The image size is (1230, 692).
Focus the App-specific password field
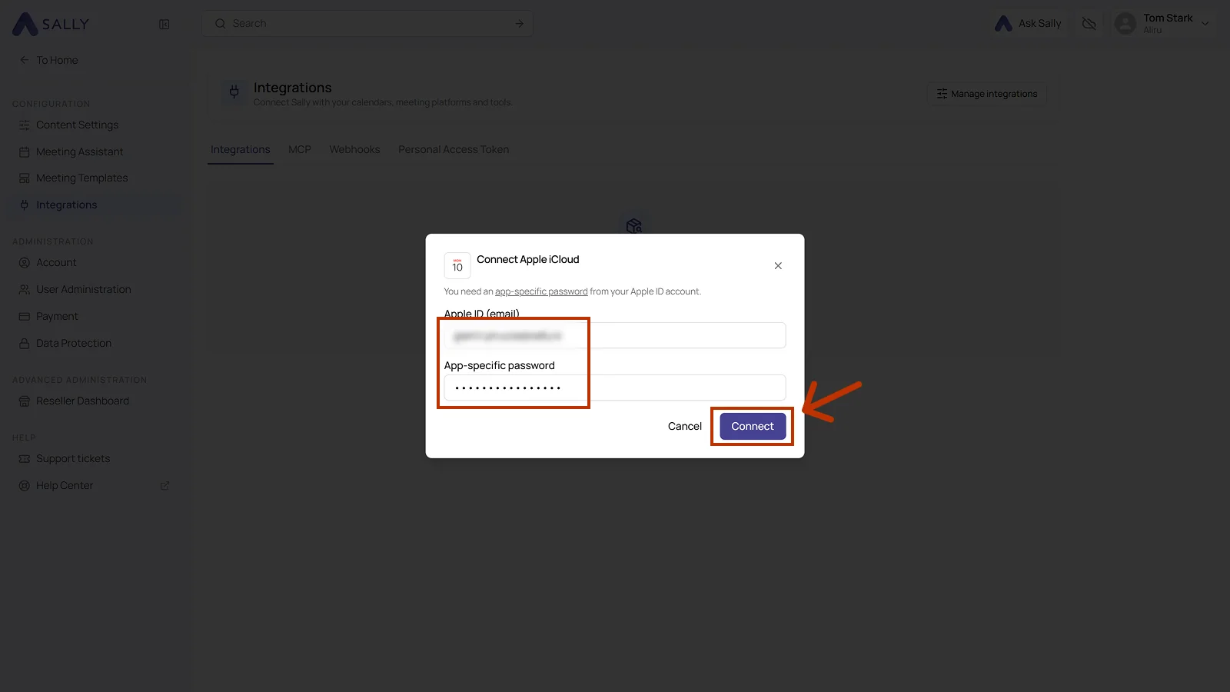pos(615,388)
